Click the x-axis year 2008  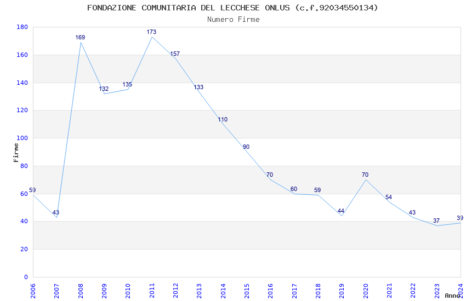(81, 291)
